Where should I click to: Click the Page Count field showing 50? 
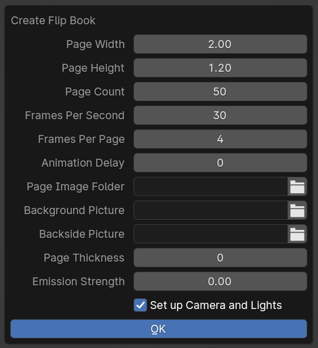[x=220, y=92]
